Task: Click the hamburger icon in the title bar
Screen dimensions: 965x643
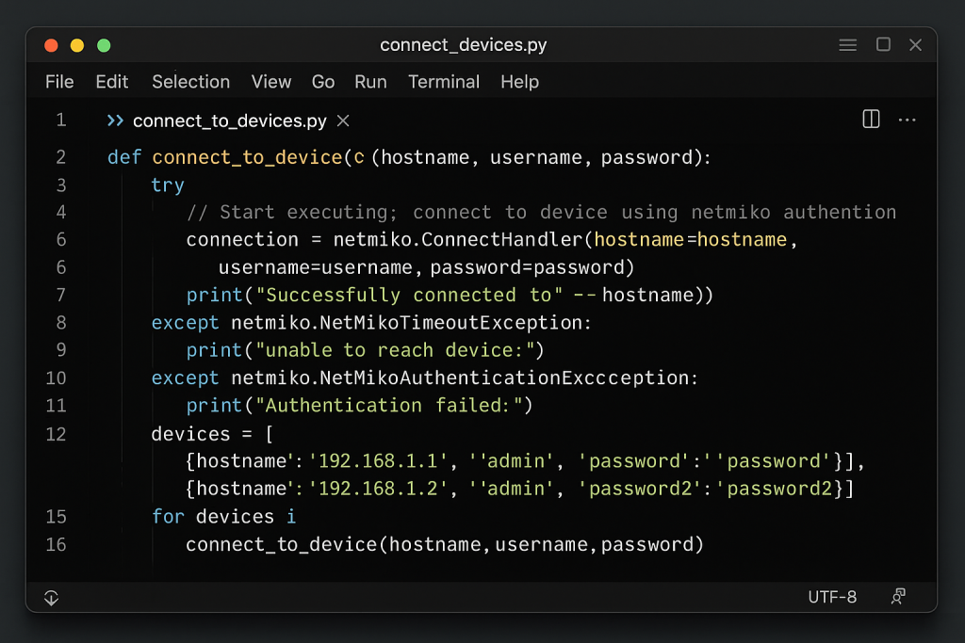Action: (x=847, y=44)
